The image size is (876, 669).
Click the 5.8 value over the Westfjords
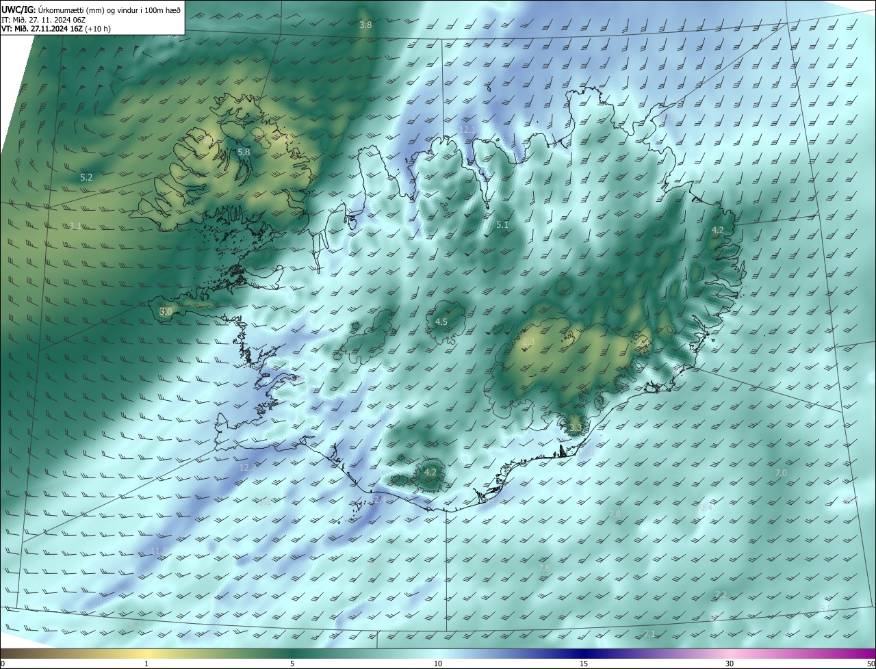(x=244, y=152)
